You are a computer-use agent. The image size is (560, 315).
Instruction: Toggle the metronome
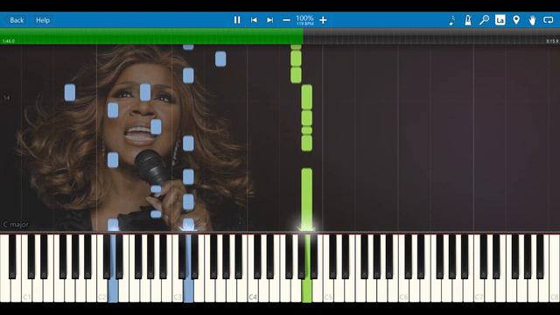point(468,20)
